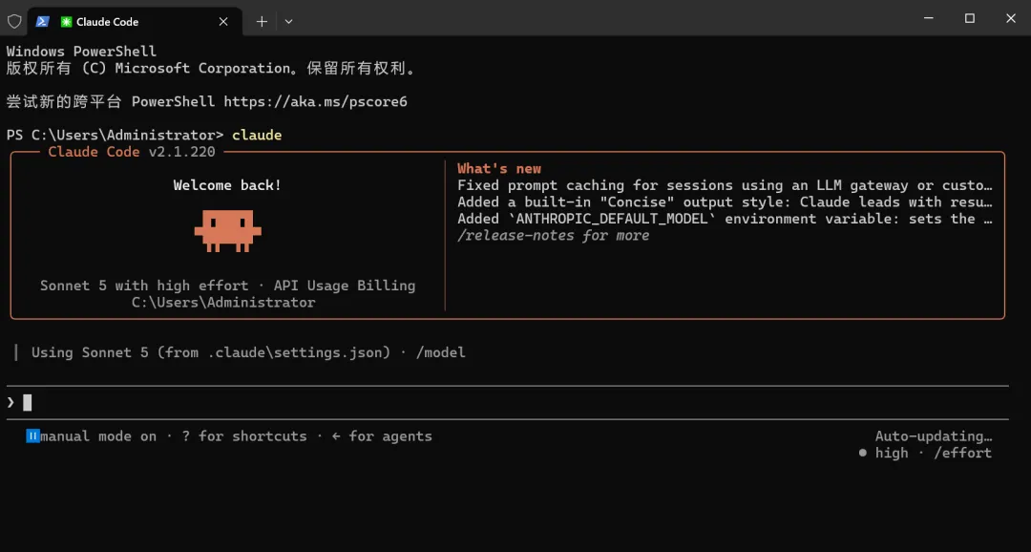The height and width of the screenshot is (552, 1031).
Task: Click the C:\Users\Administrator path in welcome box
Action: pyautogui.click(x=223, y=303)
